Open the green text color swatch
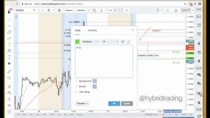Viewport: 210px width, 118px height. point(77,42)
